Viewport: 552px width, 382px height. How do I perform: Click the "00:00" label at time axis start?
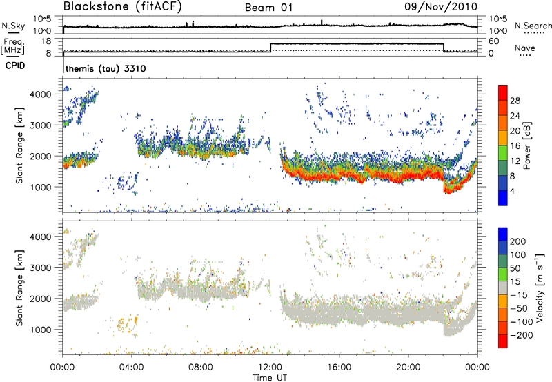pos(62,368)
